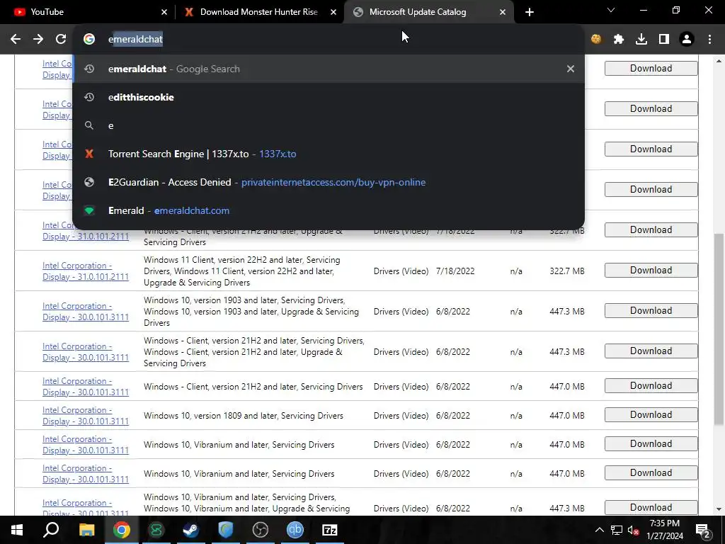Open File Explorer from the taskbar
The image size is (725, 544).
coord(86,530)
